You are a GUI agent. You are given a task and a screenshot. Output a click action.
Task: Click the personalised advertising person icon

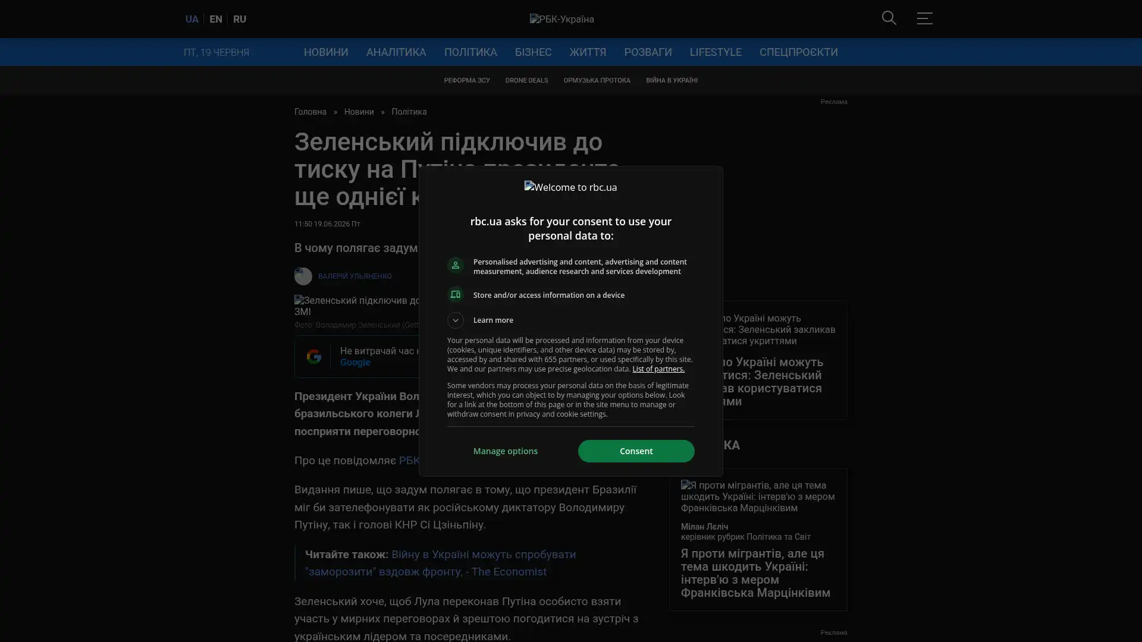[x=455, y=266]
